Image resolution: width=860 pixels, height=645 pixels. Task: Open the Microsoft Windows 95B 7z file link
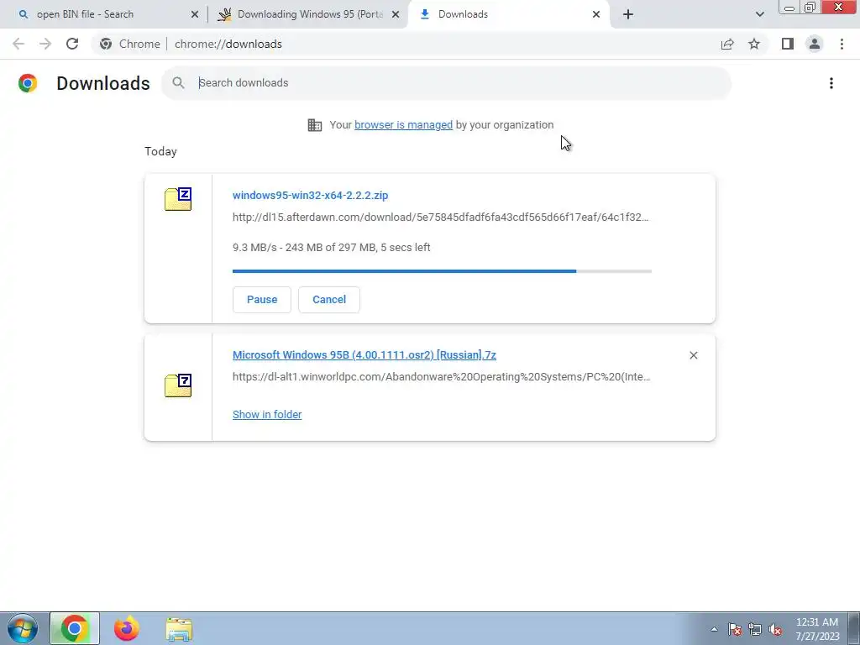pos(364,355)
